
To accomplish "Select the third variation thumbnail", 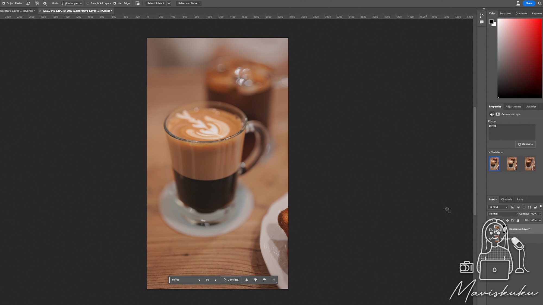I will pyautogui.click(x=530, y=164).
